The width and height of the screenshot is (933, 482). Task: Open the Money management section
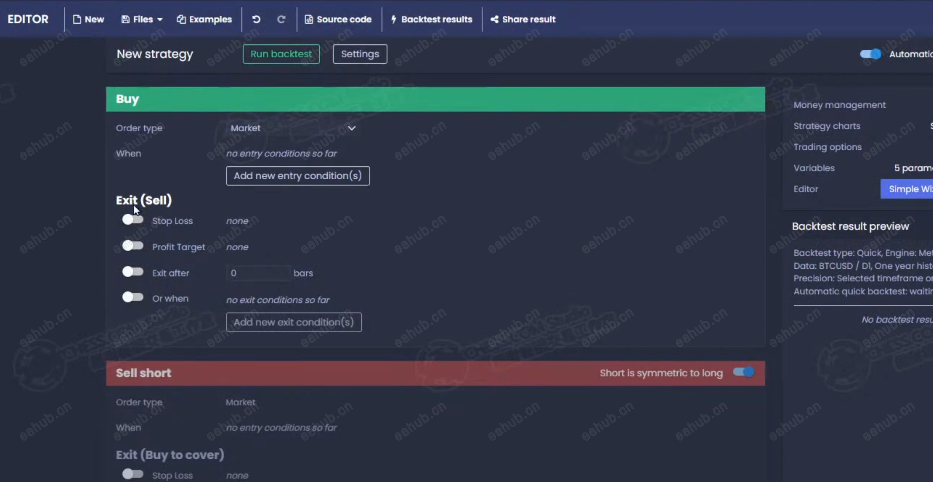839,105
